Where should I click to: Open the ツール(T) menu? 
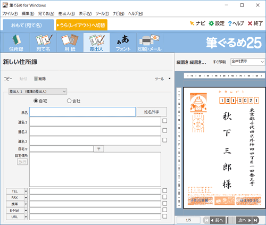(x=102, y=13)
